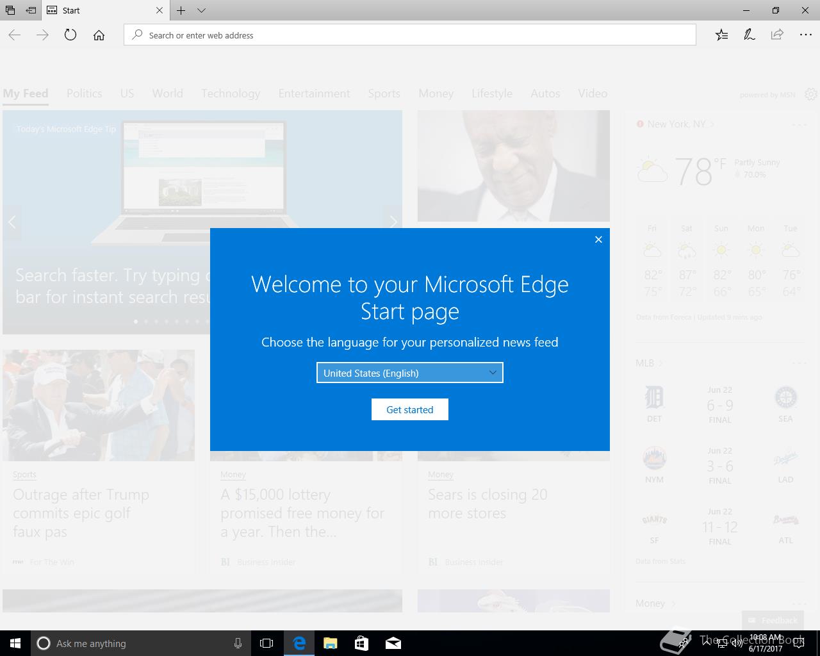Image resolution: width=820 pixels, height=656 pixels.
Task: Select the first carousel dot indicator
Action: click(135, 322)
